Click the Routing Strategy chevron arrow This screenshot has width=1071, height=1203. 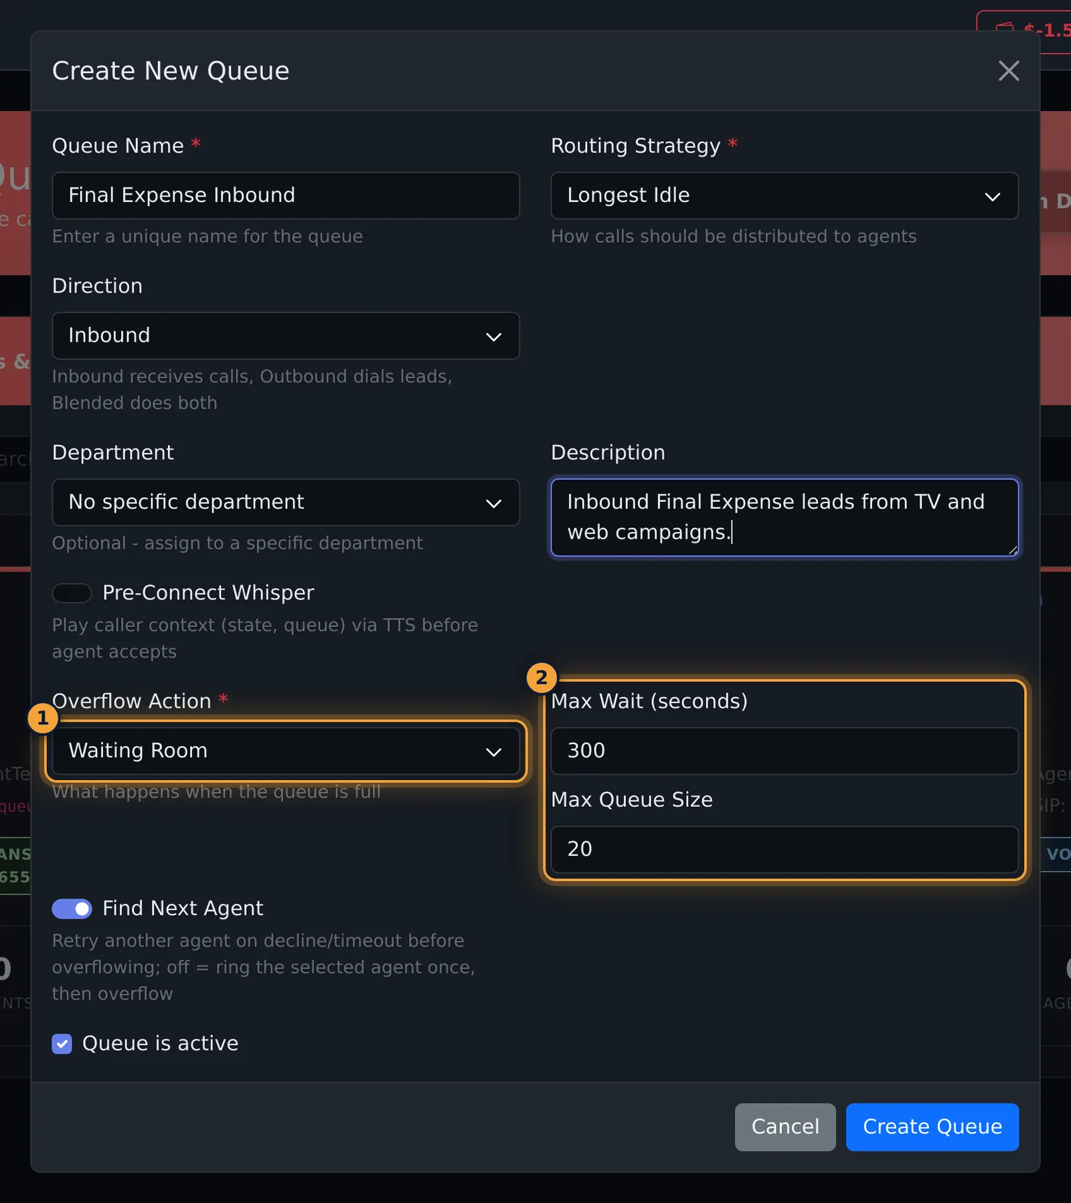click(992, 197)
